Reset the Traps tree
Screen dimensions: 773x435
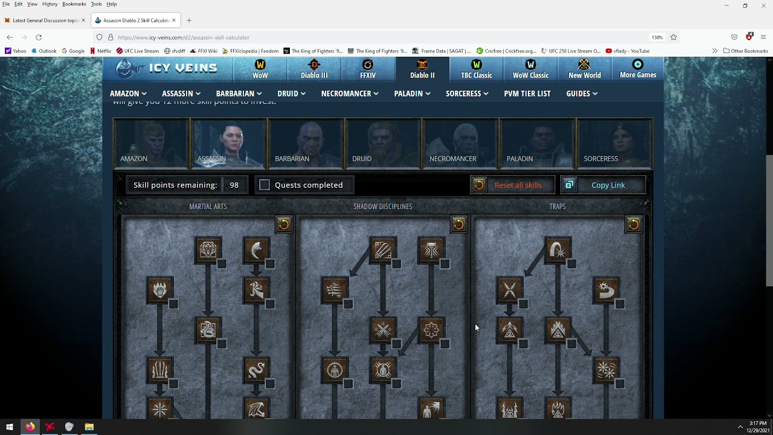tap(633, 225)
